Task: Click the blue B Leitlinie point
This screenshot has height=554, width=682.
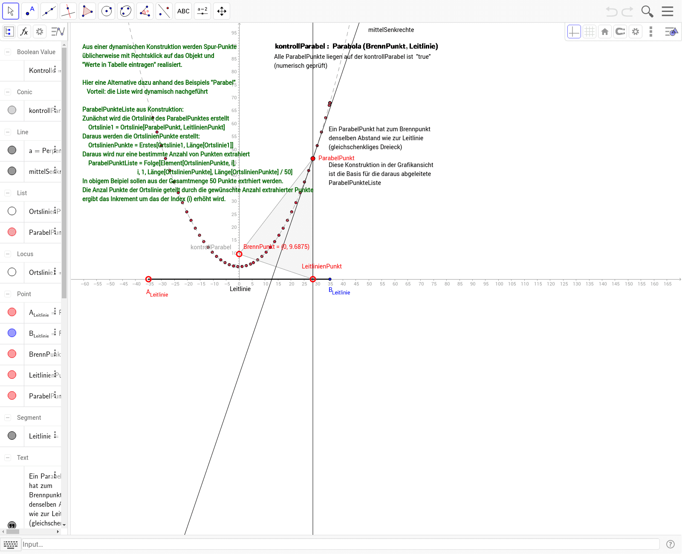Action: (330, 279)
